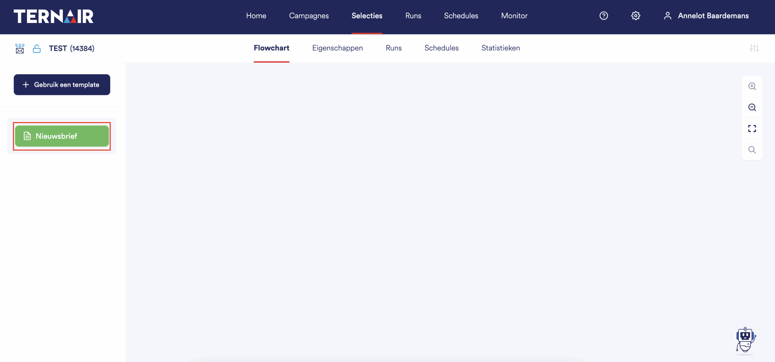Click the selection flowchart mail icon
Screen dimensions: 775x362
tap(20, 48)
